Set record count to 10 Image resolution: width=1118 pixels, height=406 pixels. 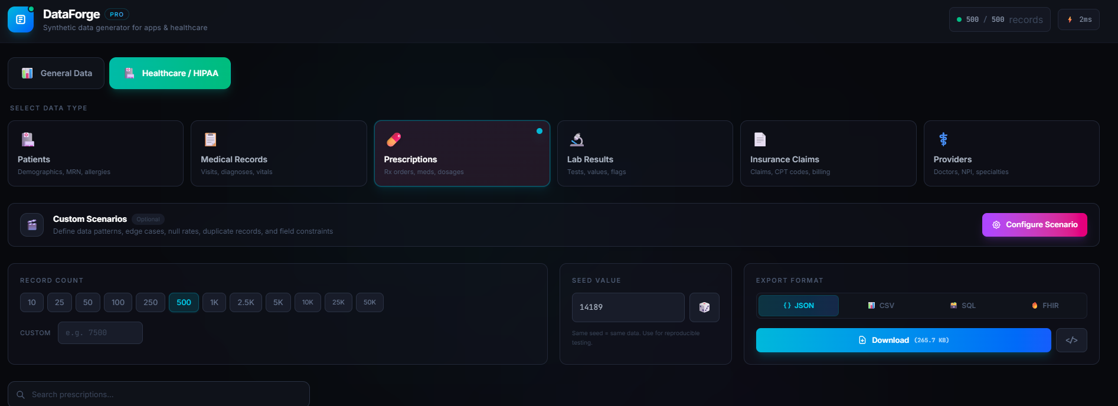coord(32,303)
